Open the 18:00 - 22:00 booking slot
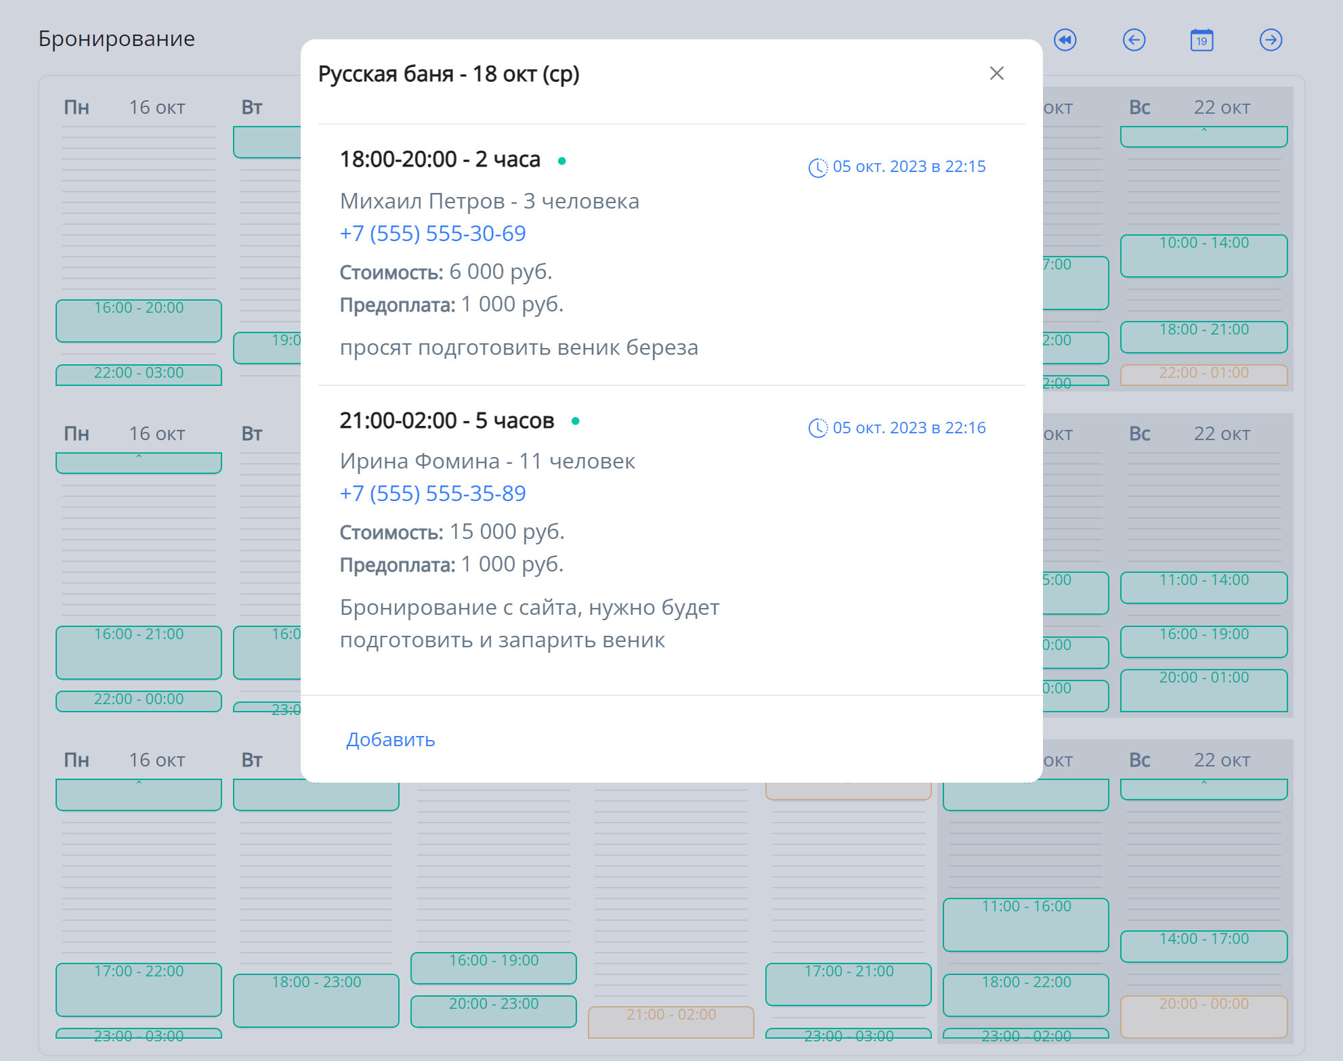This screenshot has height=1061, width=1343. pos(1026,995)
